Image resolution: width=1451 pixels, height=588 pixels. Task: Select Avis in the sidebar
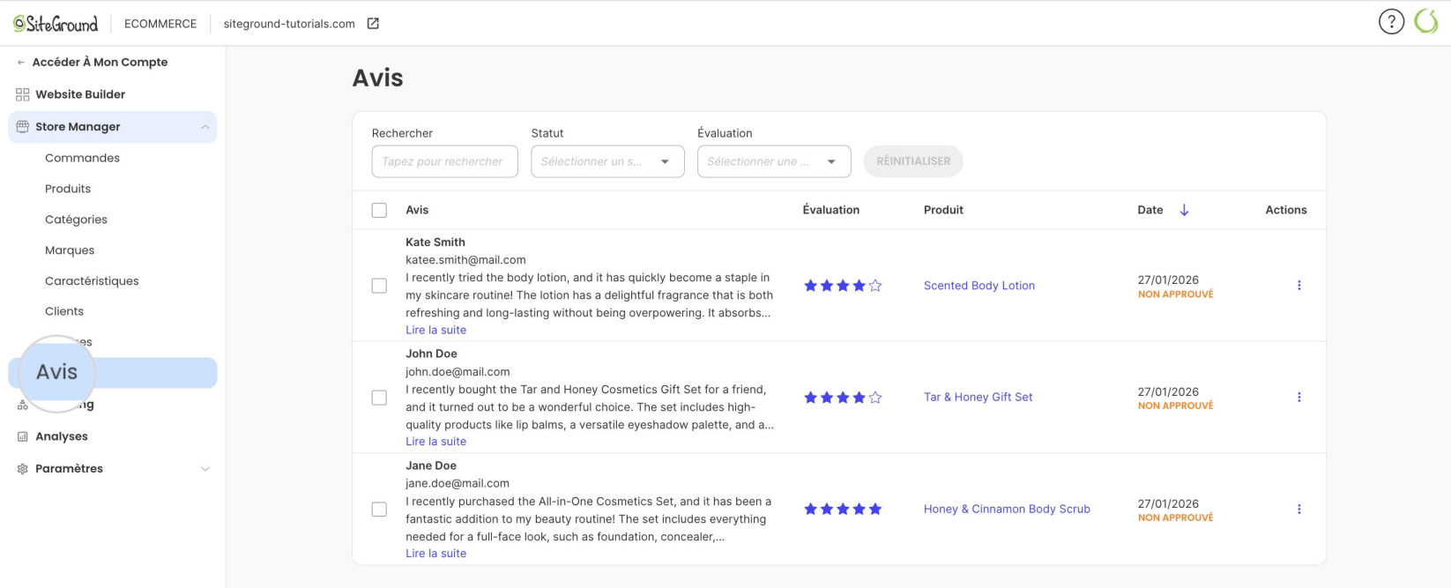point(113,373)
